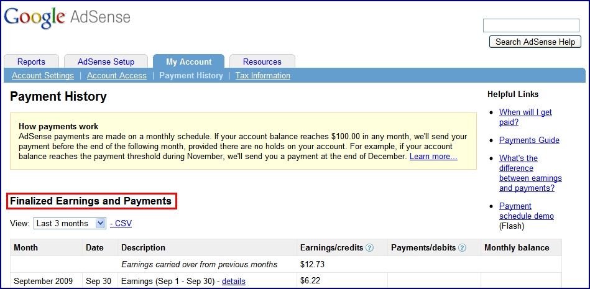The height and width of the screenshot is (289, 590).
Task: Focus the AdSense Help search field
Action: pos(531,25)
